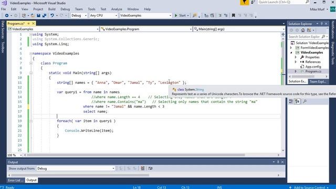
Task: Click the Properties panel Categorized icon
Action: click(291, 101)
